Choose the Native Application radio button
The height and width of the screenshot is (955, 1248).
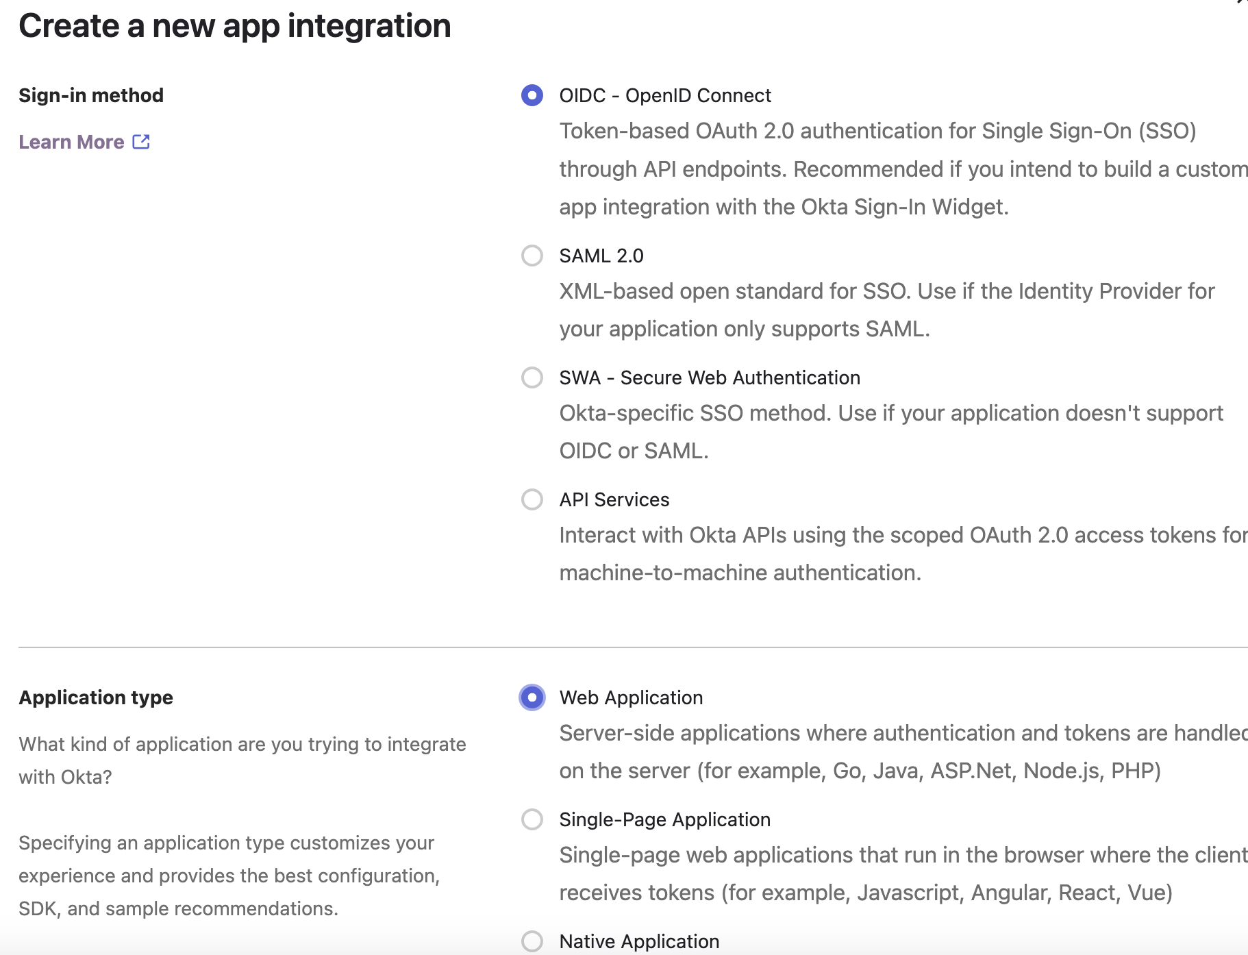(532, 941)
